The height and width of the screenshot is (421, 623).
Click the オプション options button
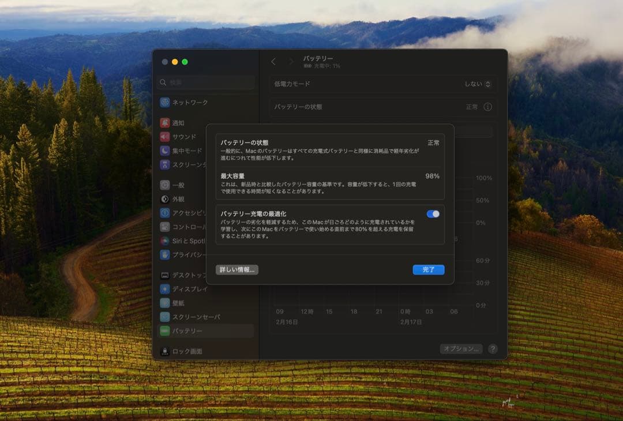(461, 349)
